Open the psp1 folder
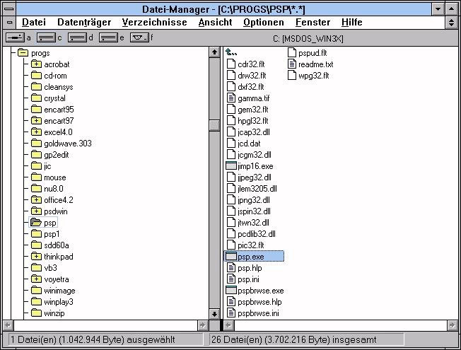461x350 pixels. pos(51,234)
